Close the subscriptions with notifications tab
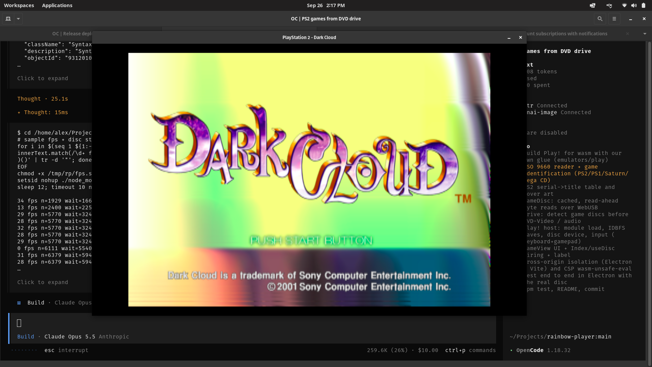Viewport: 652px width, 367px height. pyautogui.click(x=628, y=34)
